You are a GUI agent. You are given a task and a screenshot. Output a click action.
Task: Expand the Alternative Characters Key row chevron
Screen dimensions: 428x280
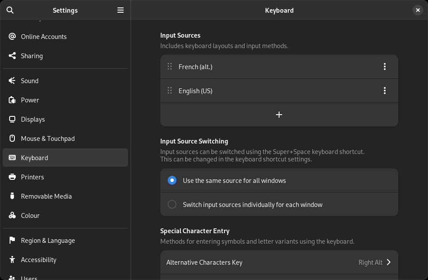click(388, 262)
